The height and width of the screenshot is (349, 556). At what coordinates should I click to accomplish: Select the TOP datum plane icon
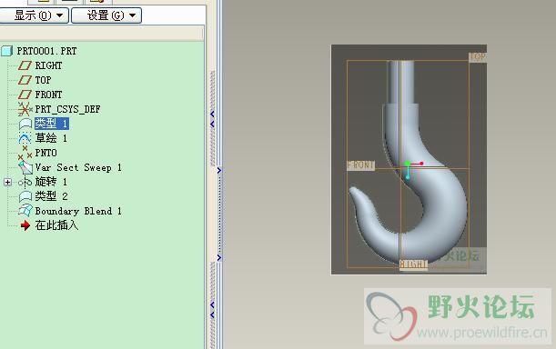coord(25,80)
